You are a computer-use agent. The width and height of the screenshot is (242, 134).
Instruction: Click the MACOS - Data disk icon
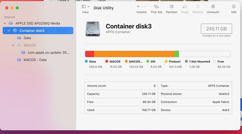click(x=19, y=60)
